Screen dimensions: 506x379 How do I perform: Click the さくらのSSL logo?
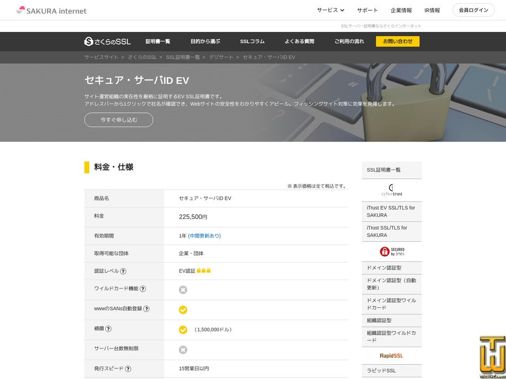click(x=107, y=41)
